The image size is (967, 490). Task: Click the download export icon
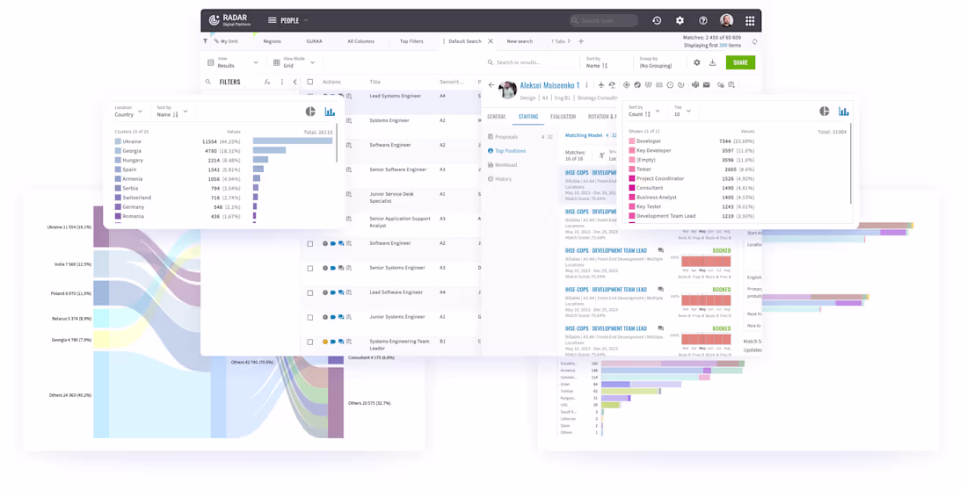click(712, 62)
